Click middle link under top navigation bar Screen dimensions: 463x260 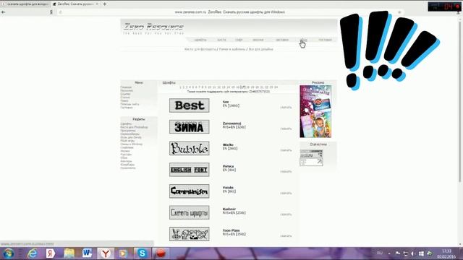[x=232, y=49]
